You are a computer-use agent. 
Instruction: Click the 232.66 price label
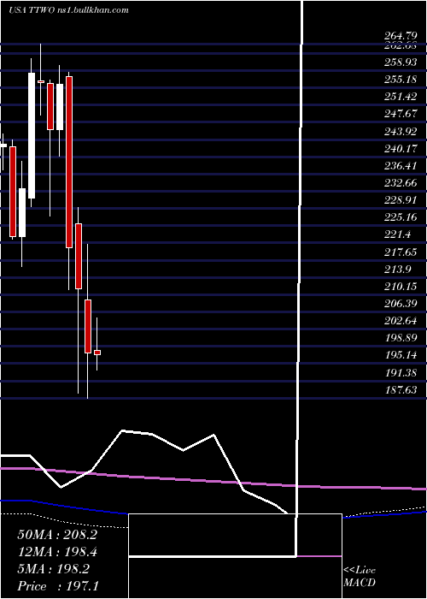pos(400,183)
